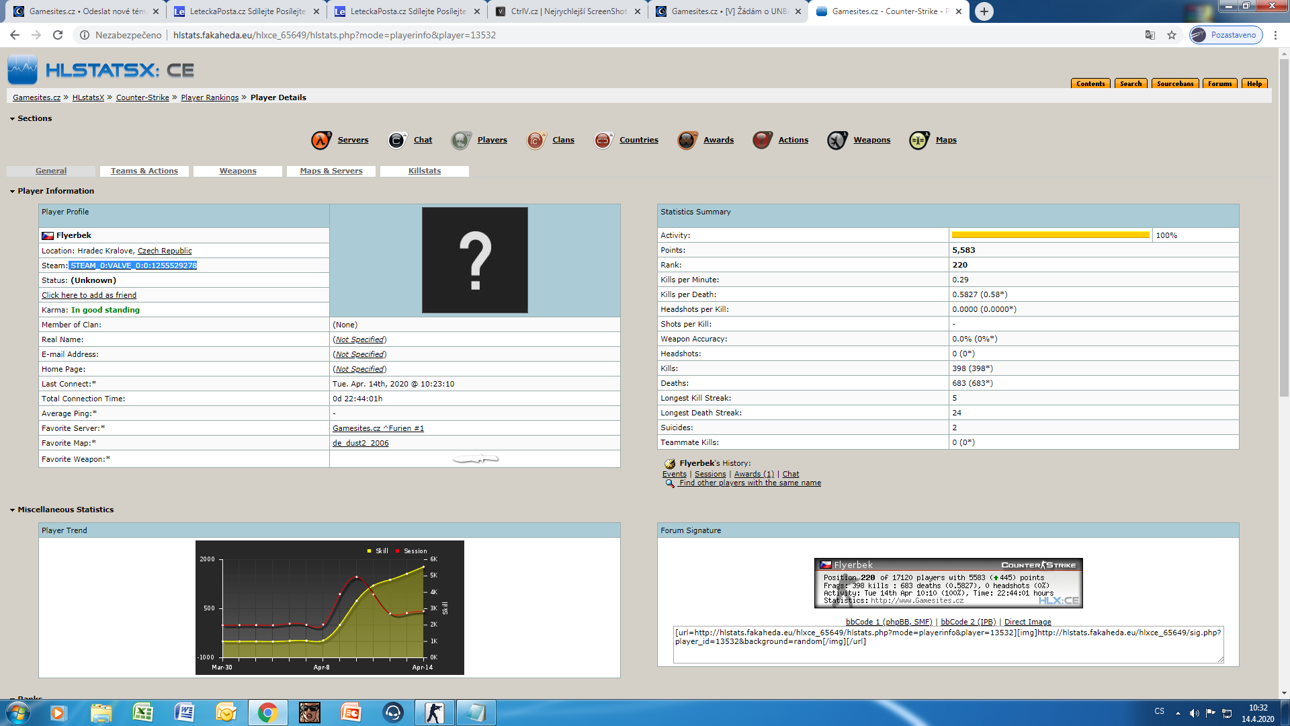Click the Weapons section icon
Image resolution: width=1290 pixels, height=726 pixels.
[837, 140]
